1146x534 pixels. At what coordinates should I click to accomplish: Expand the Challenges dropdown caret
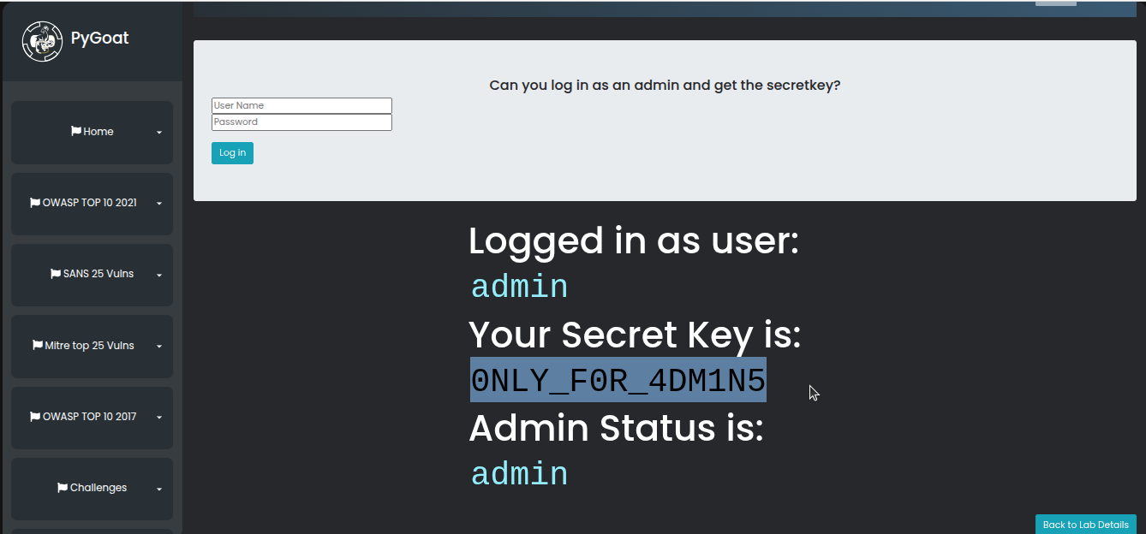(159, 489)
